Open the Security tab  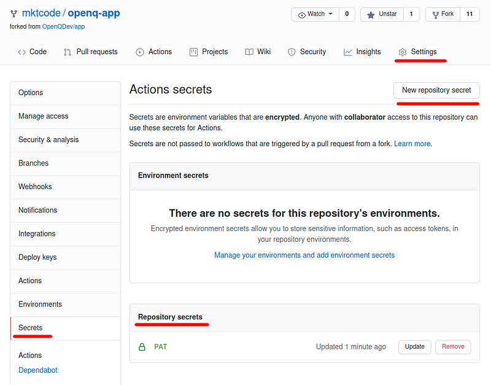(307, 52)
